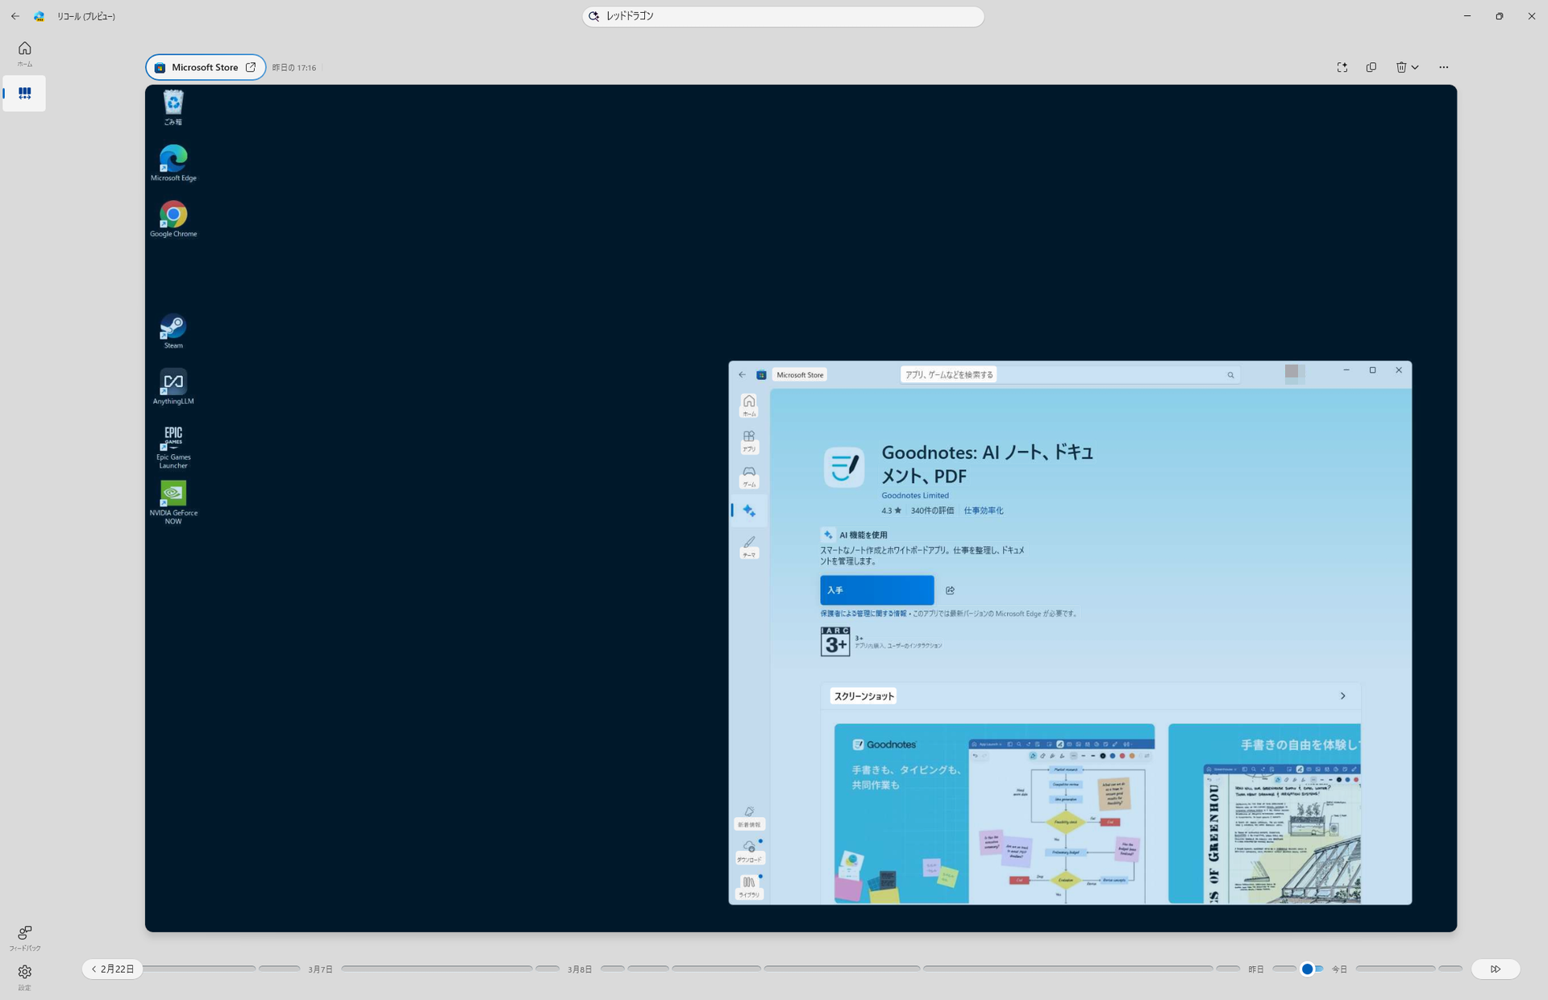Screen dimensions: 1548x1000
Task: Click the back arrow in title bar
Action: pos(15,16)
